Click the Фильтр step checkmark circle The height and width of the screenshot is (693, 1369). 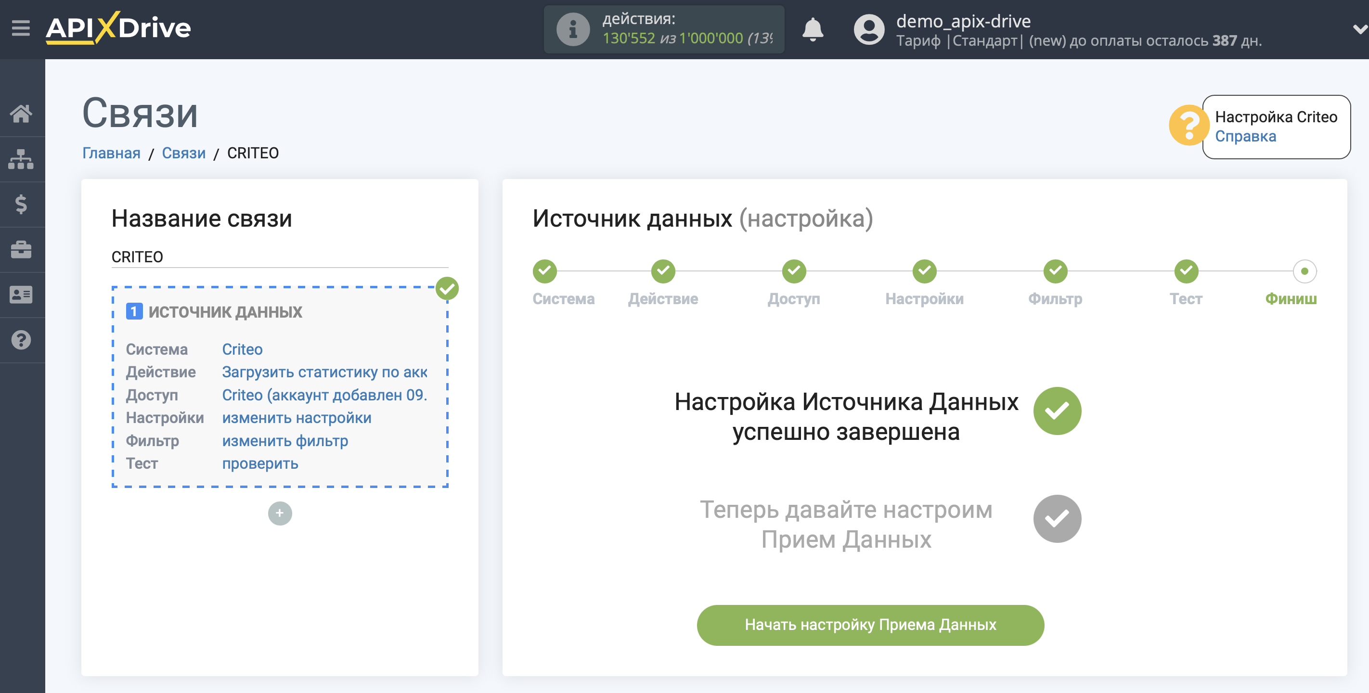click(x=1055, y=271)
